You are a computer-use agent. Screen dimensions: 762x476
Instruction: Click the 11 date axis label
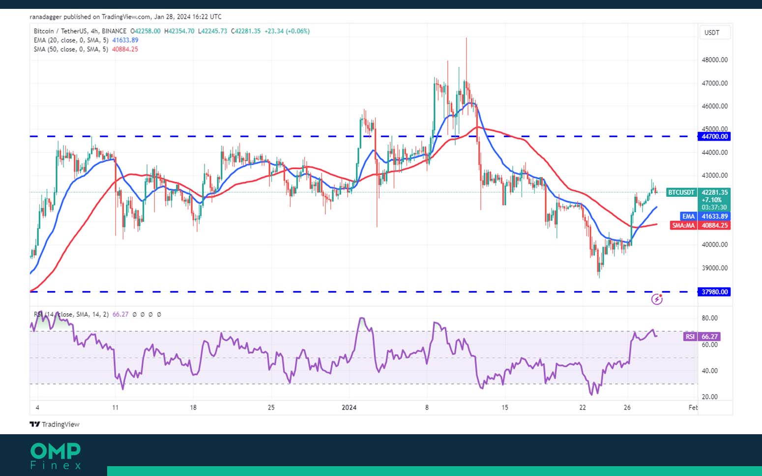tap(115, 408)
